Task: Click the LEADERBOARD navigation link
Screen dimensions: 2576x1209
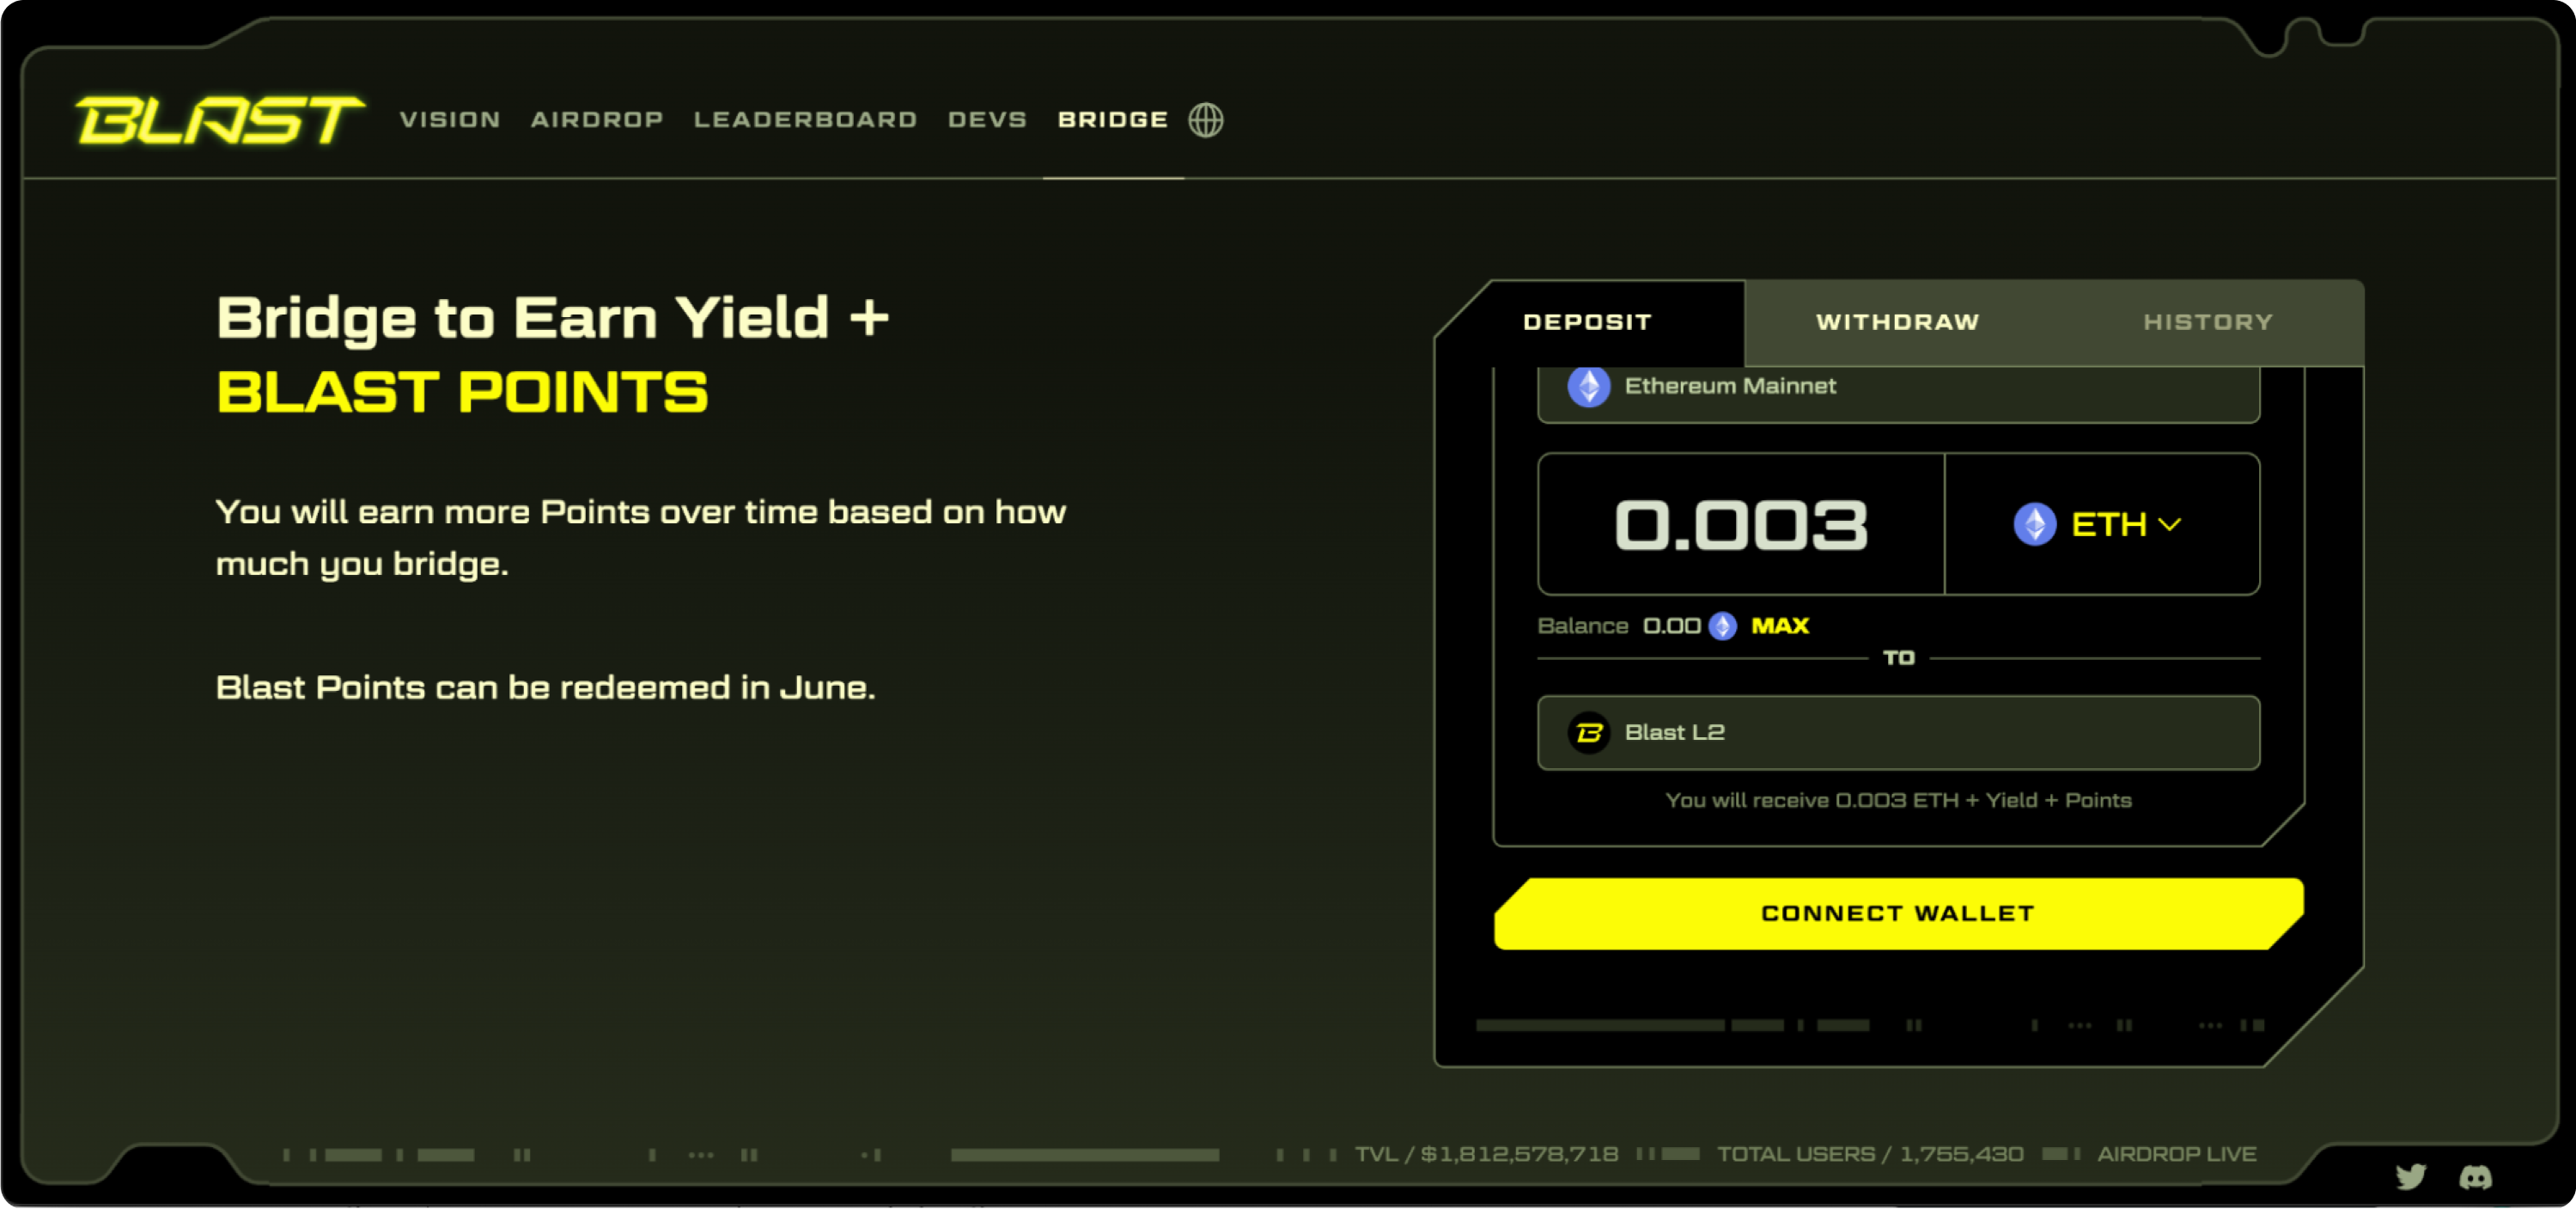Action: point(800,117)
